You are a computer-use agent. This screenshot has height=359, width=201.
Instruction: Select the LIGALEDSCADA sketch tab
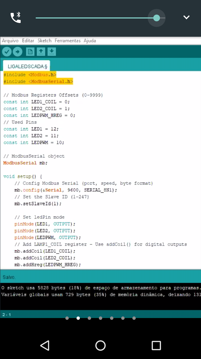(27, 66)
